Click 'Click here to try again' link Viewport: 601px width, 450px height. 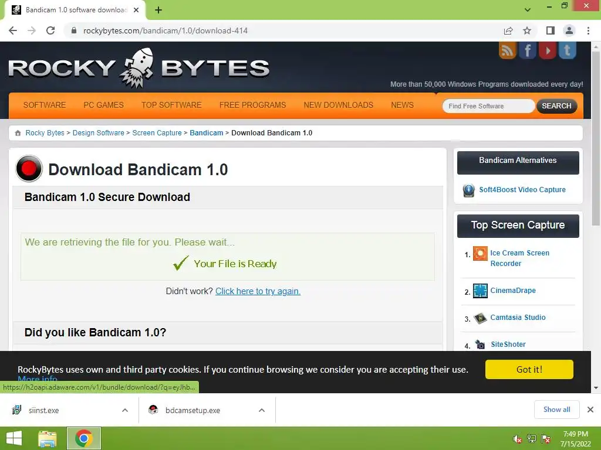point(258,291)
